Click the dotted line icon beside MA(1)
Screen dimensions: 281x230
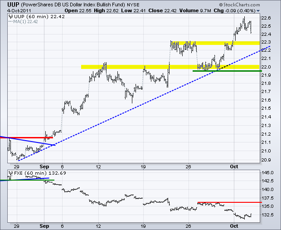tap(10, 22)
